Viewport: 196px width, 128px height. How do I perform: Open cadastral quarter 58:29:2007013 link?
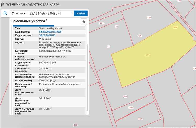[47, 35]
